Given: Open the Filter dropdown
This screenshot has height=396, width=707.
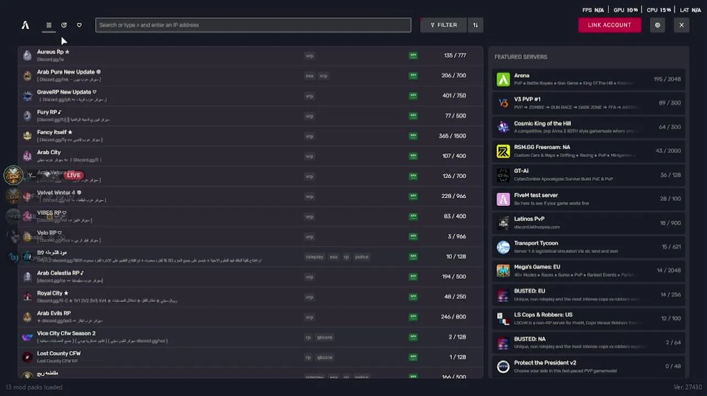Looking at the screenshot, I should tap(443, 25).
